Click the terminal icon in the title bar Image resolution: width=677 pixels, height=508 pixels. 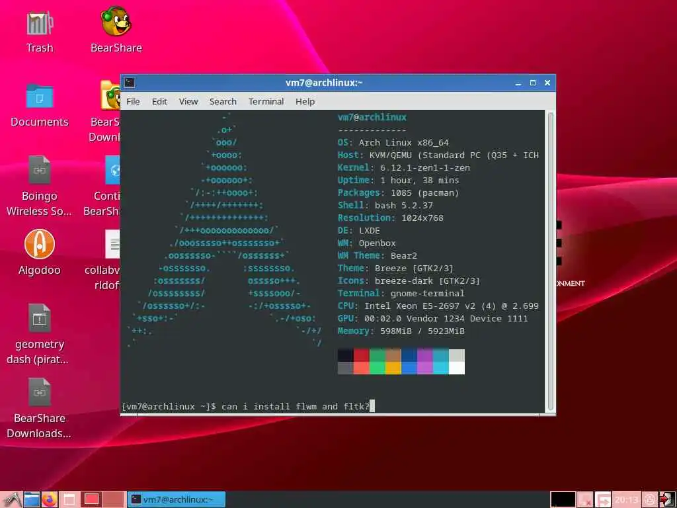(130, 83)
